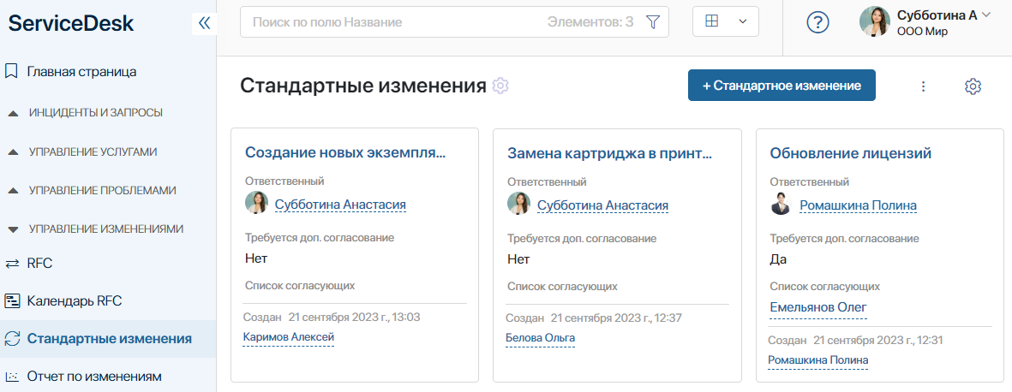Click the + Стандартное изменение button
The image size is (1012, 392).
pyautogui.click(x=781, y=85)
